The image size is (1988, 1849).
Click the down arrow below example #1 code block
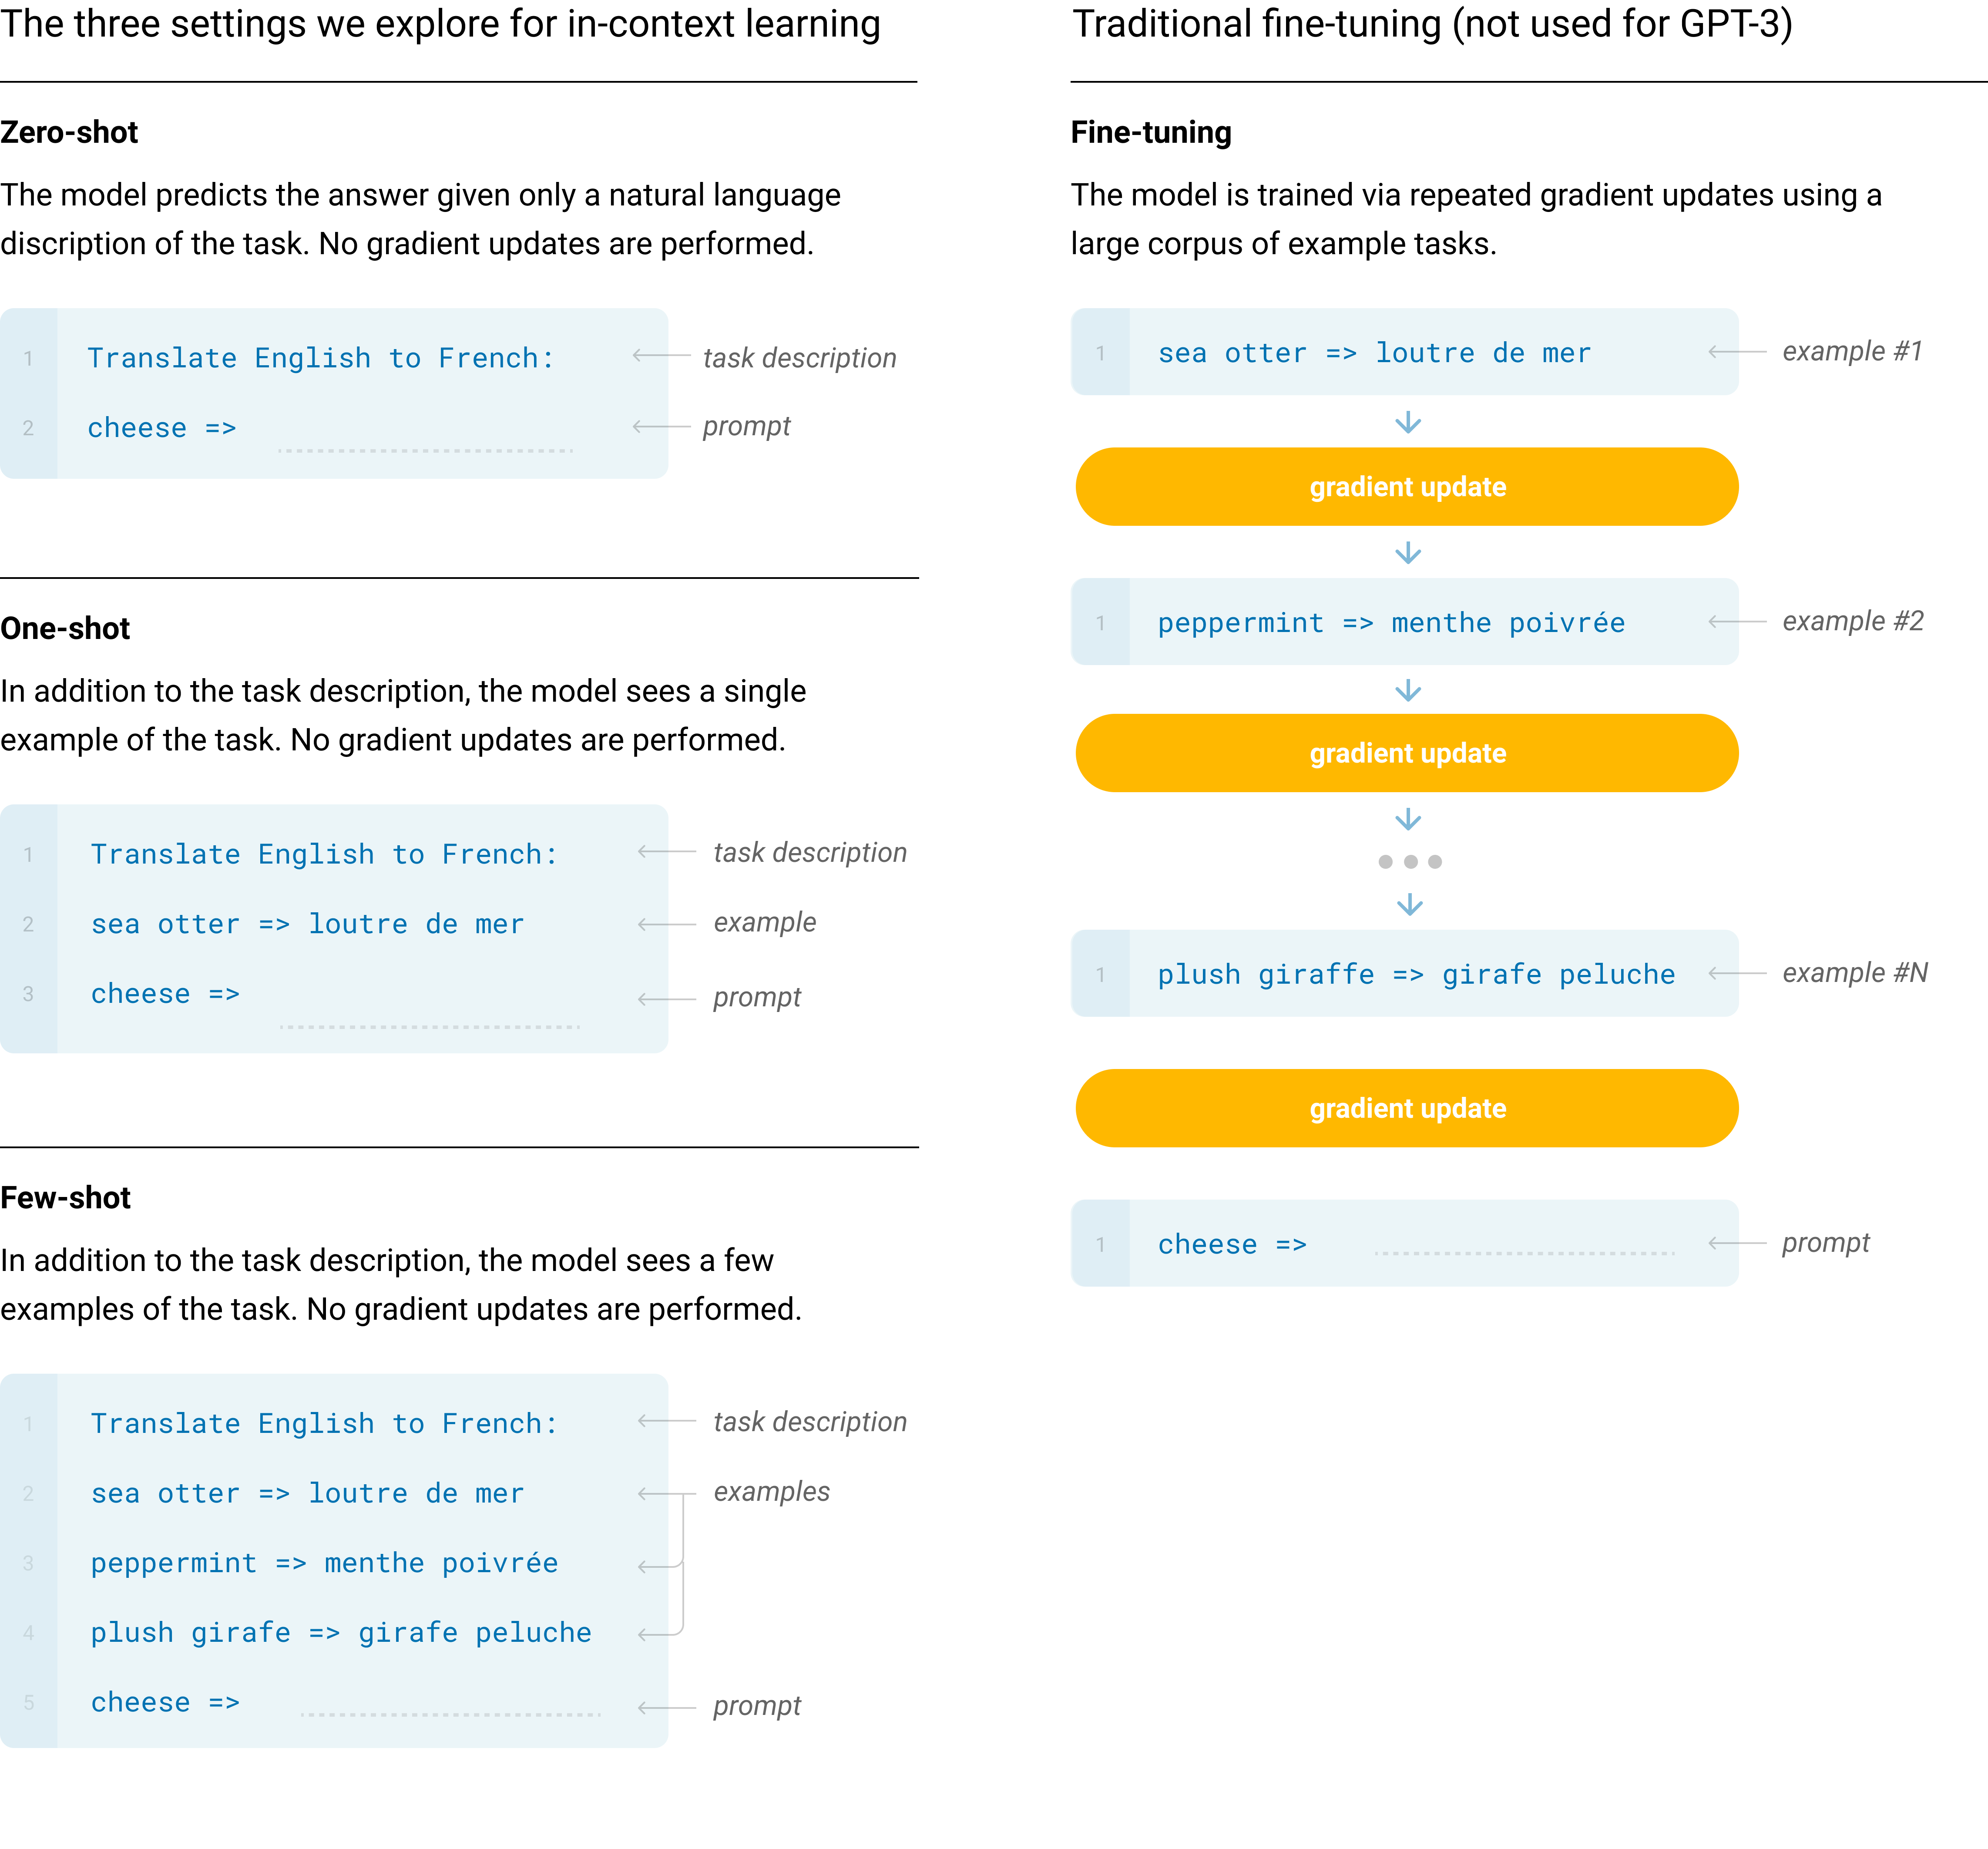pyautogui.click(x=1408, y=422)
